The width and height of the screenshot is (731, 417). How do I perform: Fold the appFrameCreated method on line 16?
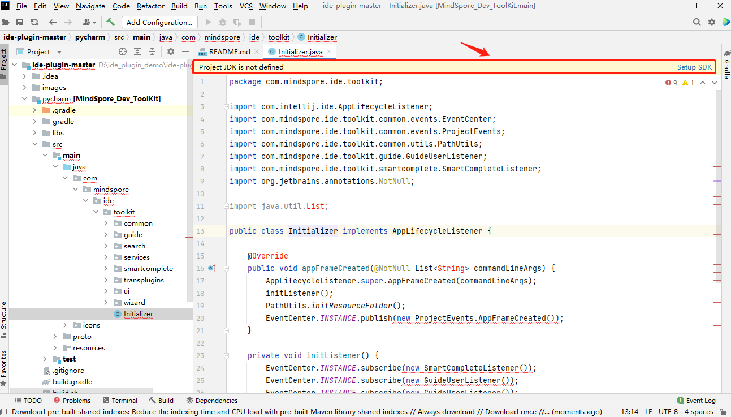(226, 268)
